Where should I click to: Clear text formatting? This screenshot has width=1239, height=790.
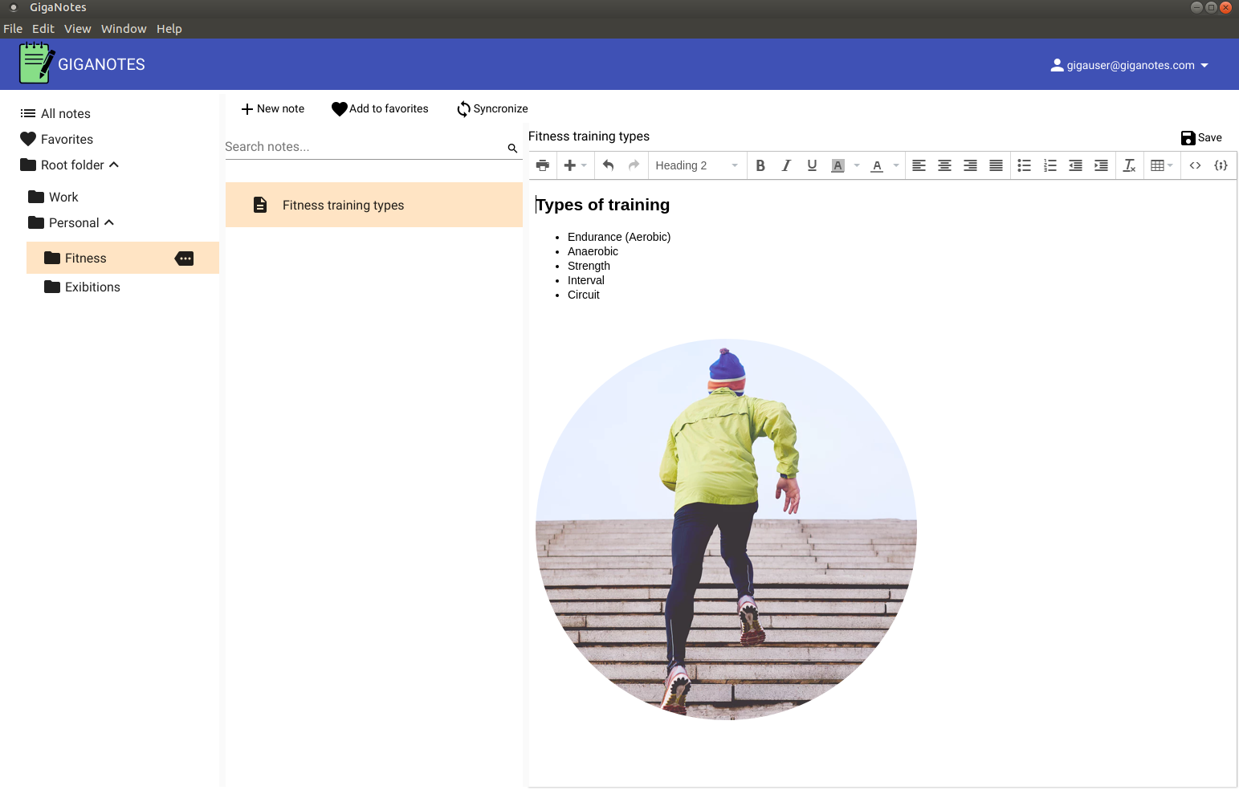[1130, 165]
